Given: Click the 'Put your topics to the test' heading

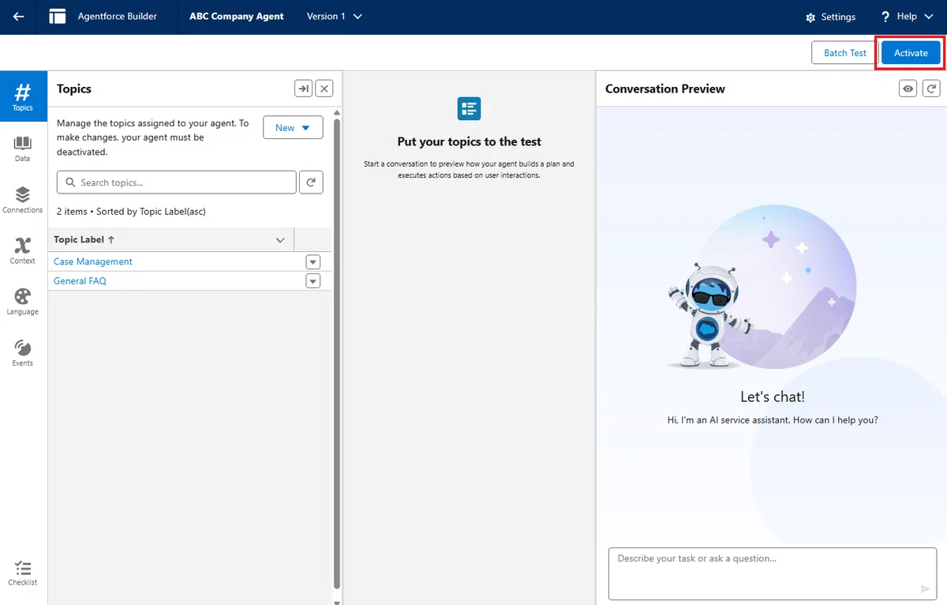Looking at the screenshot, I should click(x=470, y=142).
